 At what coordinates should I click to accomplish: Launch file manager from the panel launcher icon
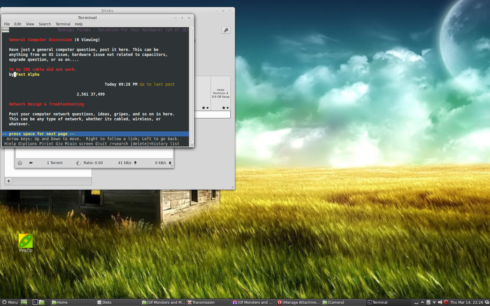42,302
